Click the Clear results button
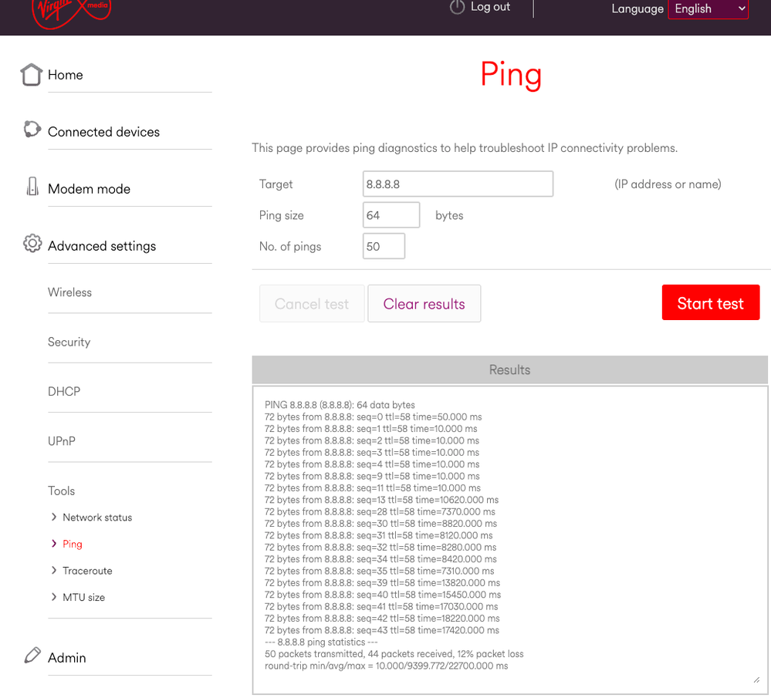Image resolution: width=771 pixels, height=698 pixels. (424, 303)
